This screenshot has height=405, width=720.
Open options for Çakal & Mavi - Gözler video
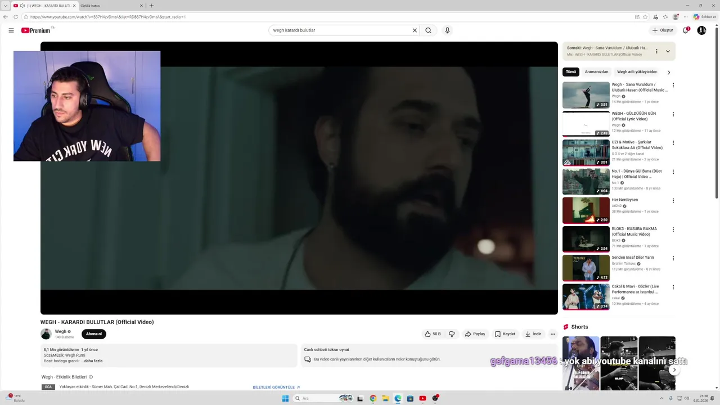click(673, 287)
